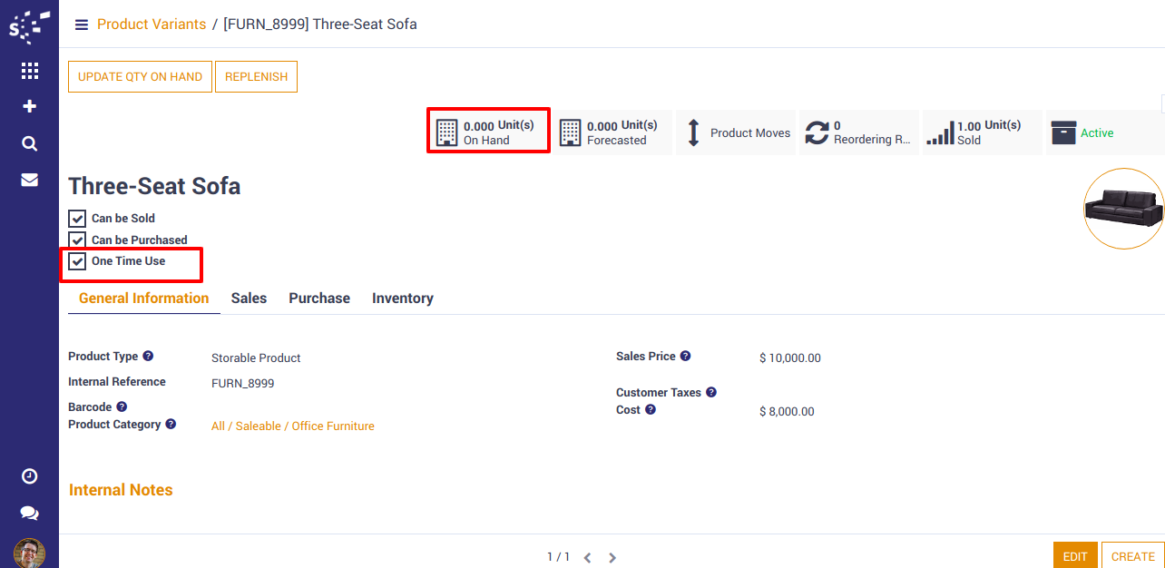Screen dimensions: 1165x568
Task: Uncheck the One Time Use checkbox
Action: (x=78, y=262)
